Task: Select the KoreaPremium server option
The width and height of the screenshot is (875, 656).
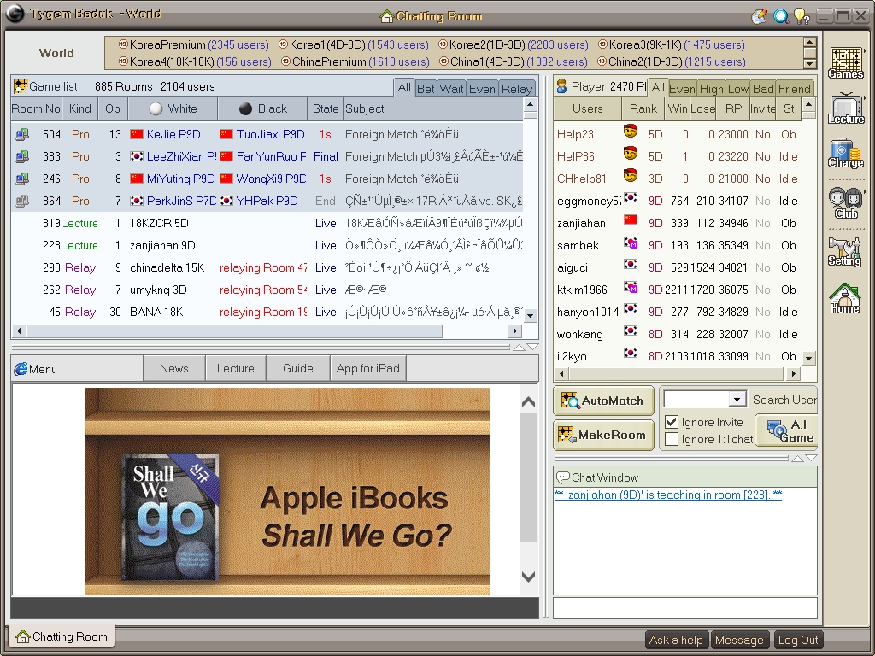Action: 167,44
